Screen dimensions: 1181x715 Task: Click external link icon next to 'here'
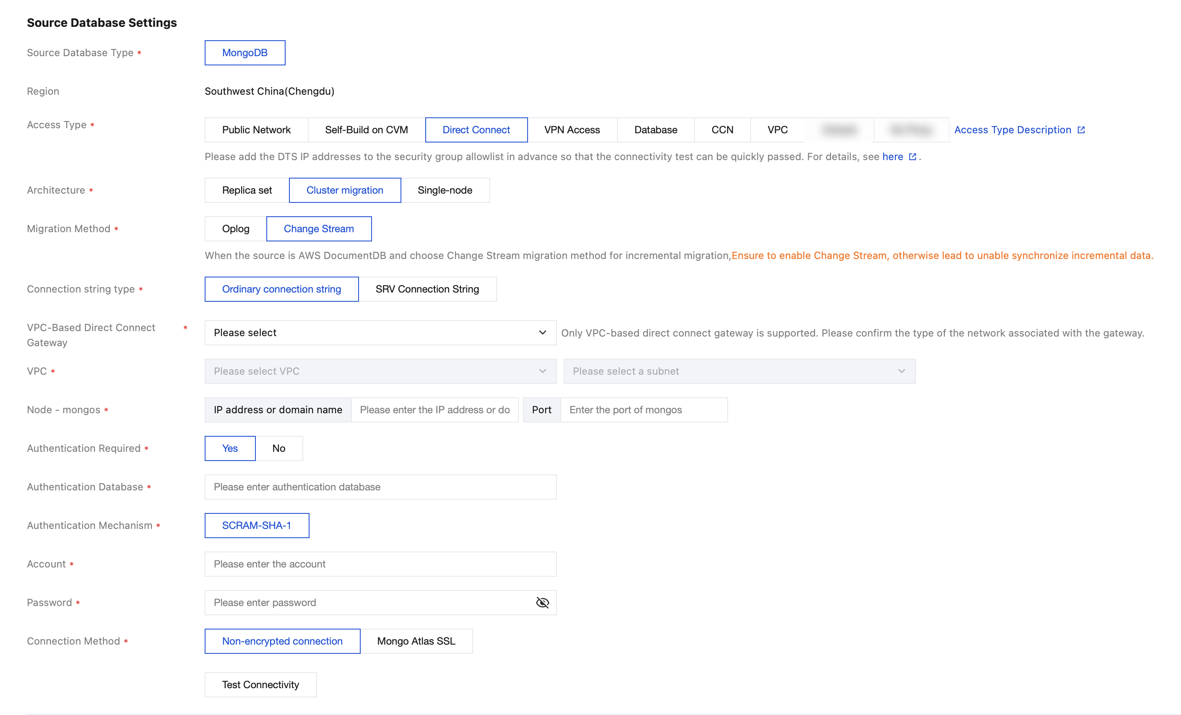coord(912,157)
